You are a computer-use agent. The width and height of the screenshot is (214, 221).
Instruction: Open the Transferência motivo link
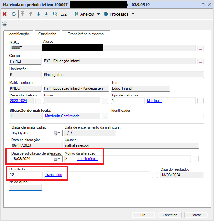[x=87, y=159]
